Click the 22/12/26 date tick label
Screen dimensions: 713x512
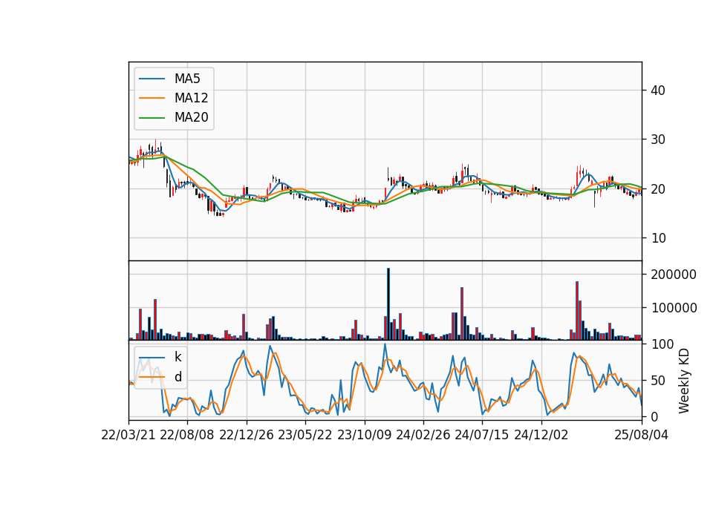click(x=247, y=435)
